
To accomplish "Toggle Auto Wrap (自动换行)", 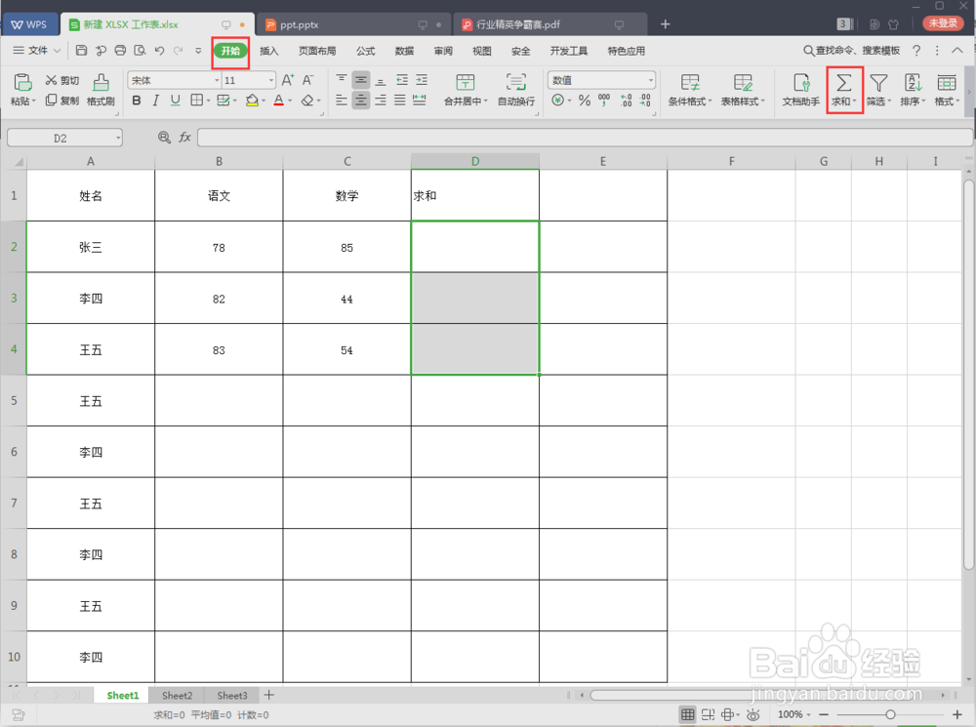I will pyautogui.click(x=516, y=90).
